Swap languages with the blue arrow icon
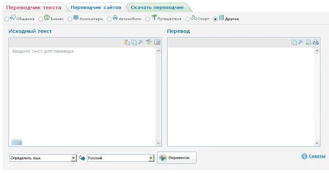Screen dimensions: 329x173 82,157
